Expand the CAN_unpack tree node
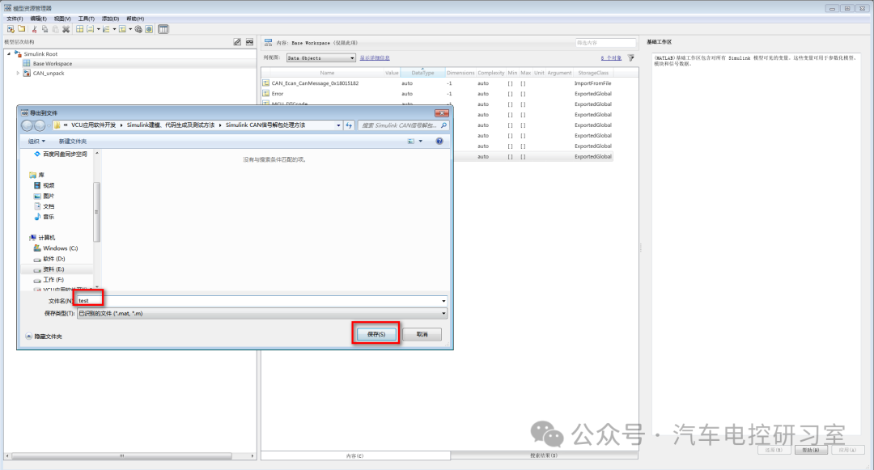 (x=18, y=73)
